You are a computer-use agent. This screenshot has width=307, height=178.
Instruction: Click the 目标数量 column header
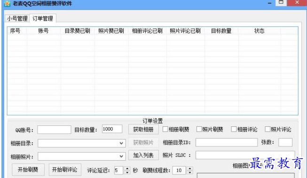coord(221,31)
